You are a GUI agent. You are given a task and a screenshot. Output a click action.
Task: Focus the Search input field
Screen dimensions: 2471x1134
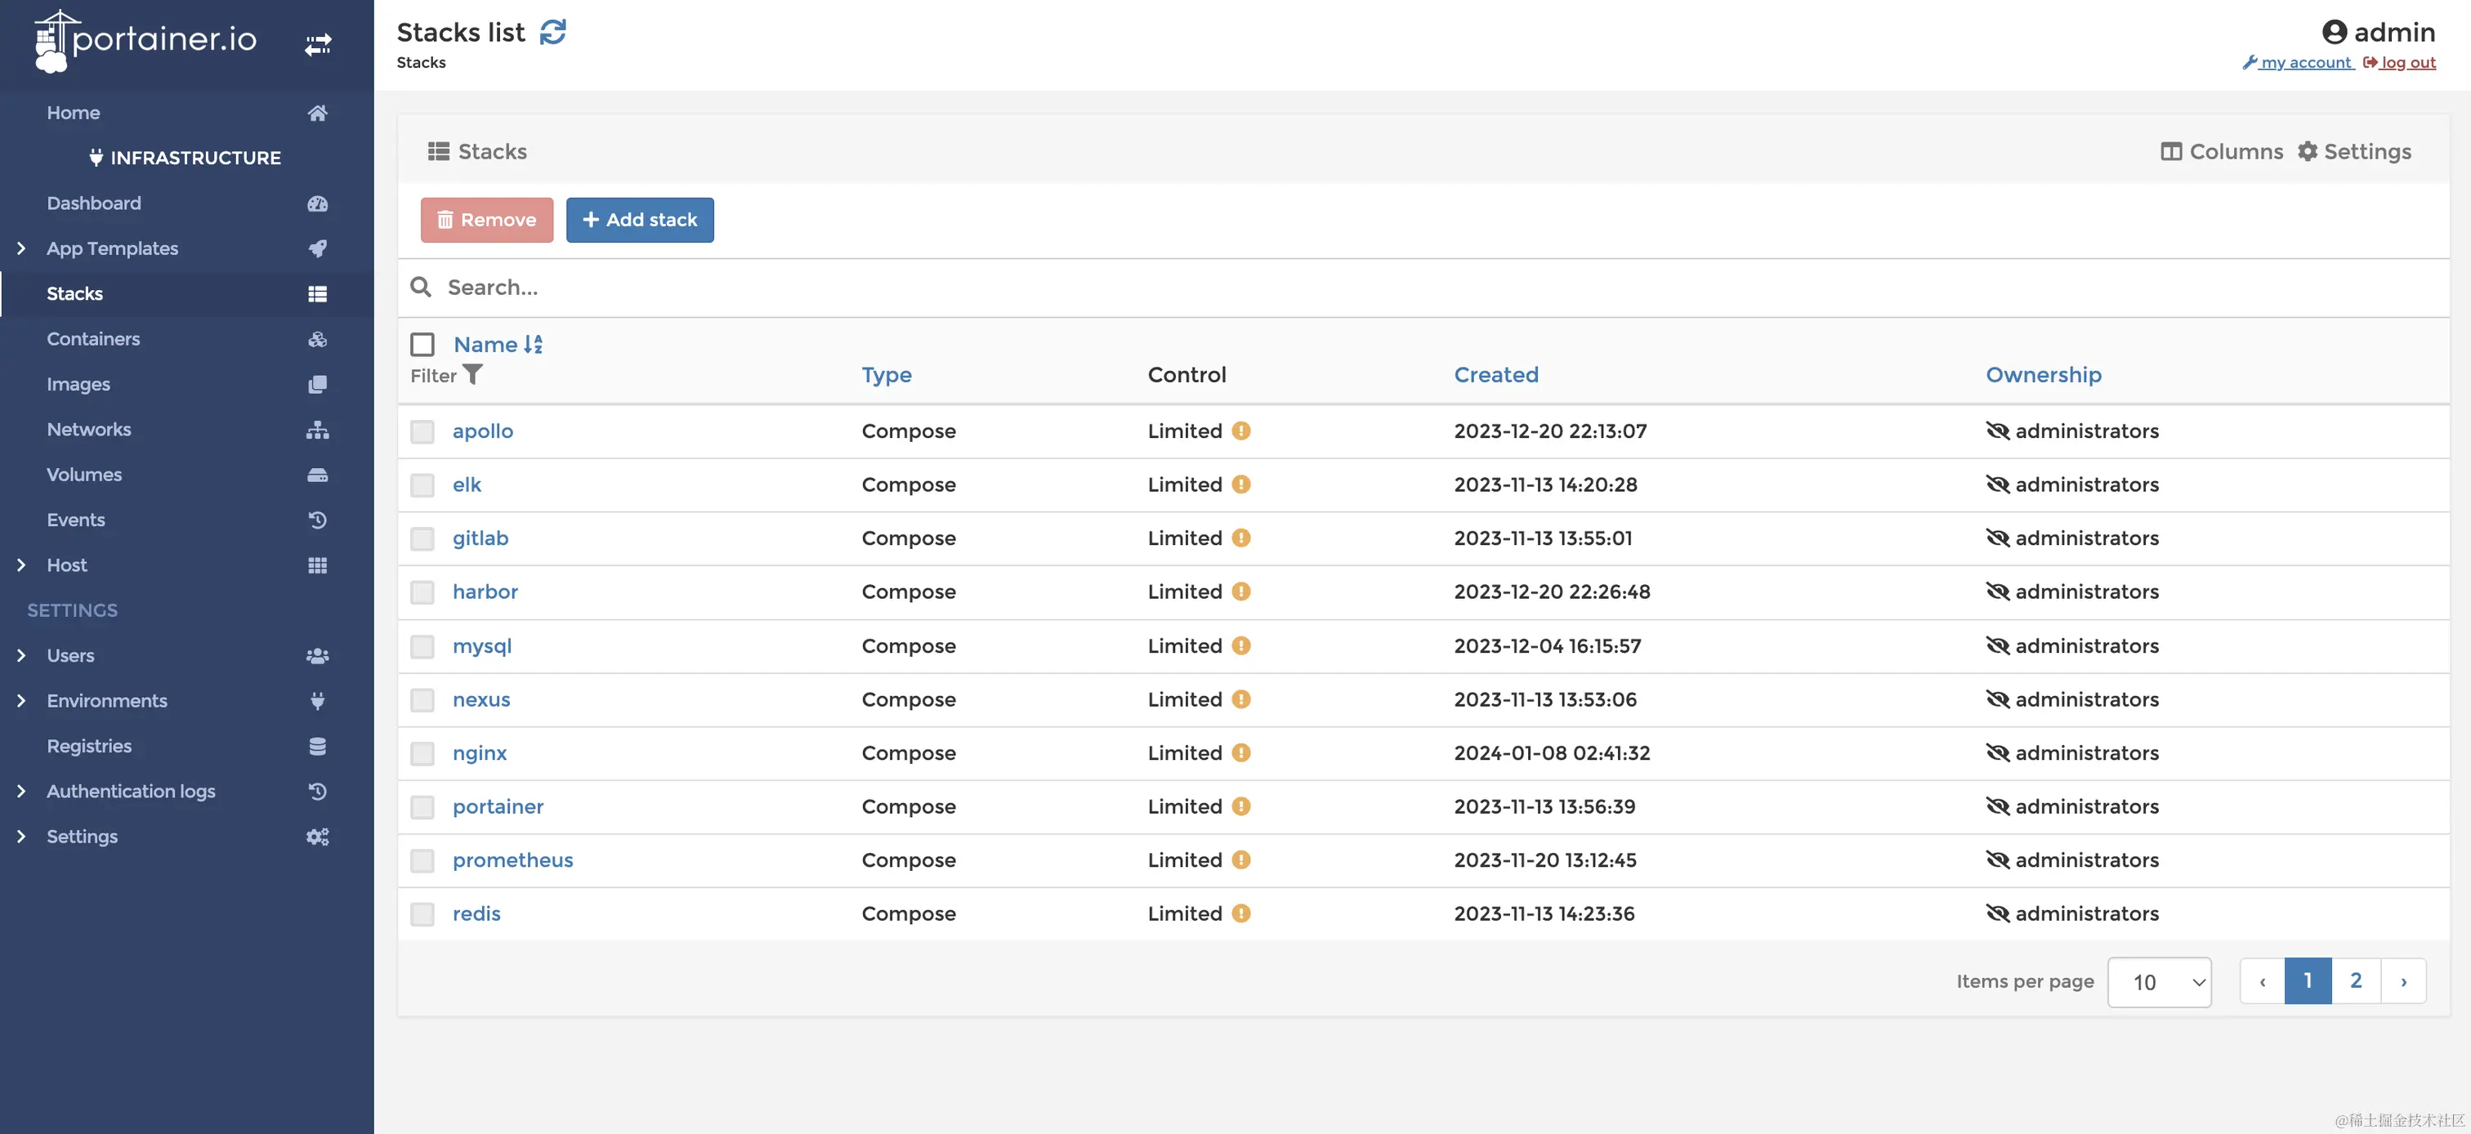point(1423,287)
